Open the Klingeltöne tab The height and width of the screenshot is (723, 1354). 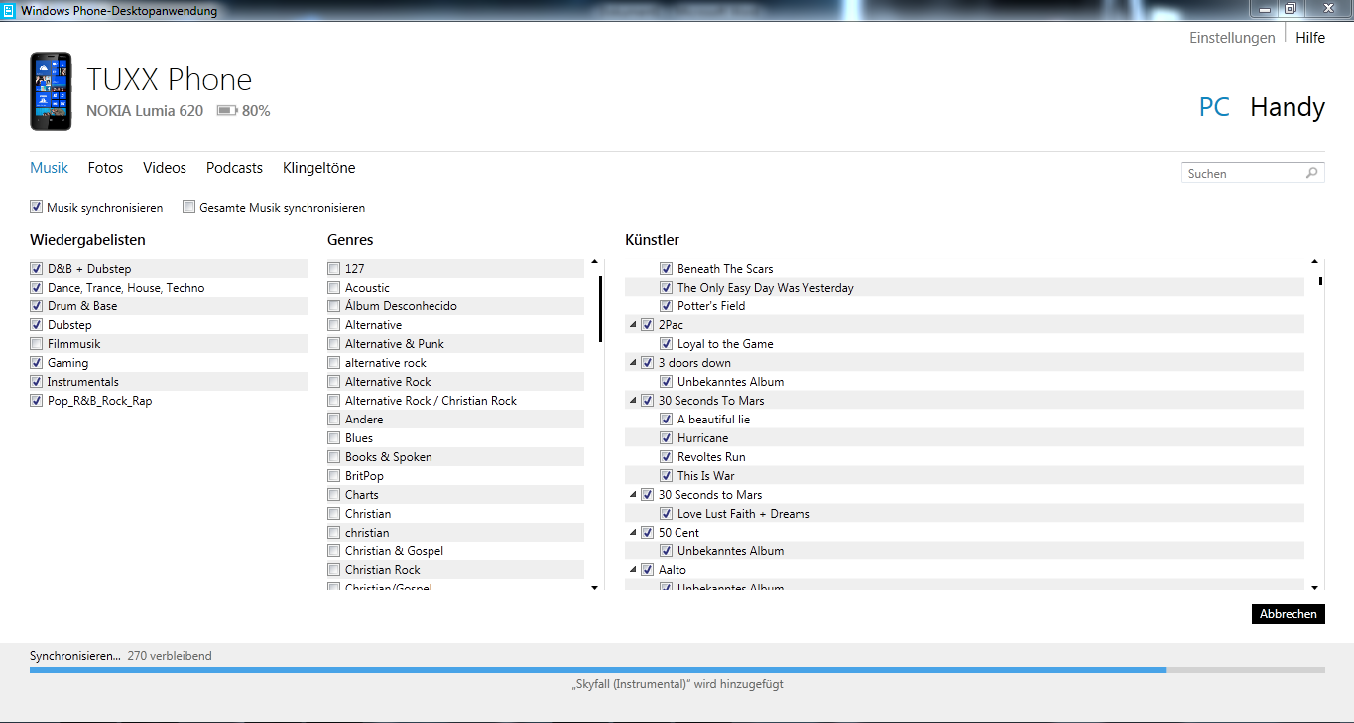click(318, 168)
